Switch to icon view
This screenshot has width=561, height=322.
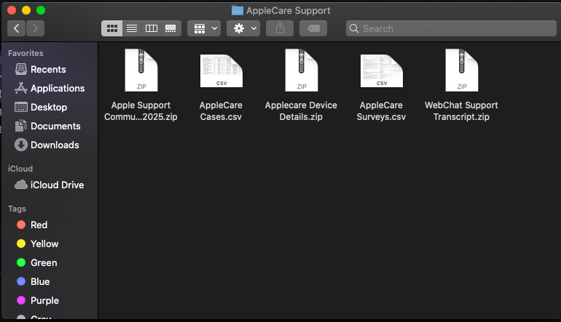(112, 28)
